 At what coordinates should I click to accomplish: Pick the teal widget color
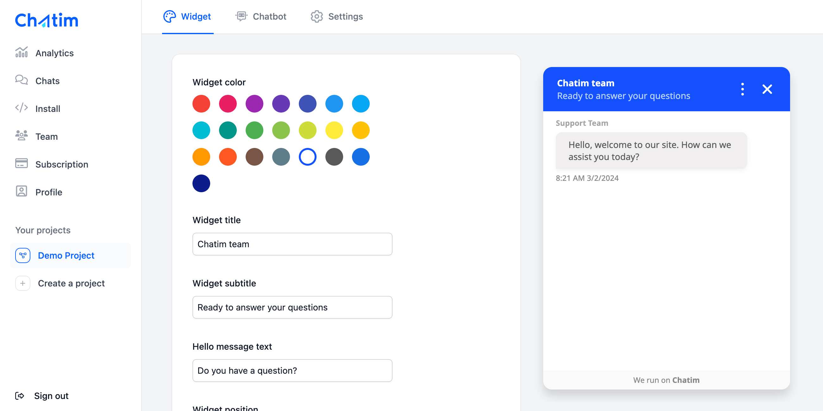tap(228, 130)
